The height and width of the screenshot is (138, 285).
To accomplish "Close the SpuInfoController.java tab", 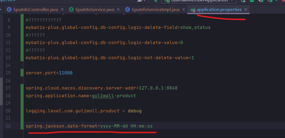I will click(62, 9).
